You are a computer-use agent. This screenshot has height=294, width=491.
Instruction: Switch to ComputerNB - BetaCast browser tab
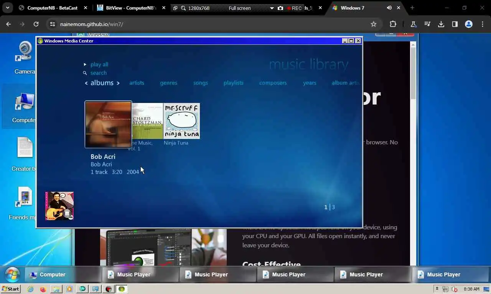(x=53, y=8)
